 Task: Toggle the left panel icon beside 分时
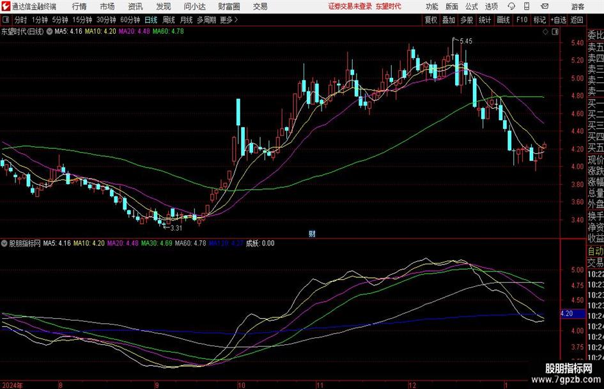point(6,20)
